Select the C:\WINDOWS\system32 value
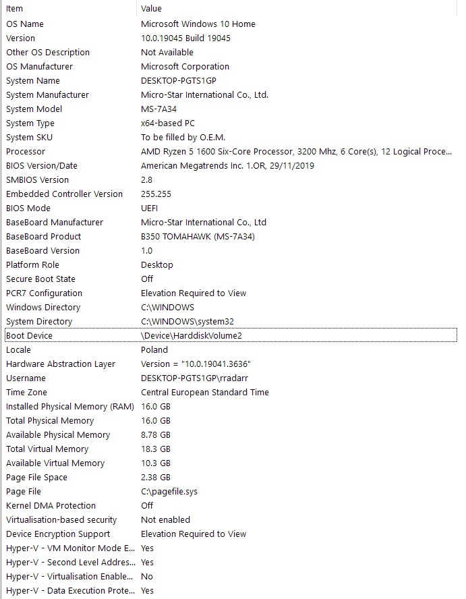The width and height of the screenshot is (466, 599). click(187, 321)
